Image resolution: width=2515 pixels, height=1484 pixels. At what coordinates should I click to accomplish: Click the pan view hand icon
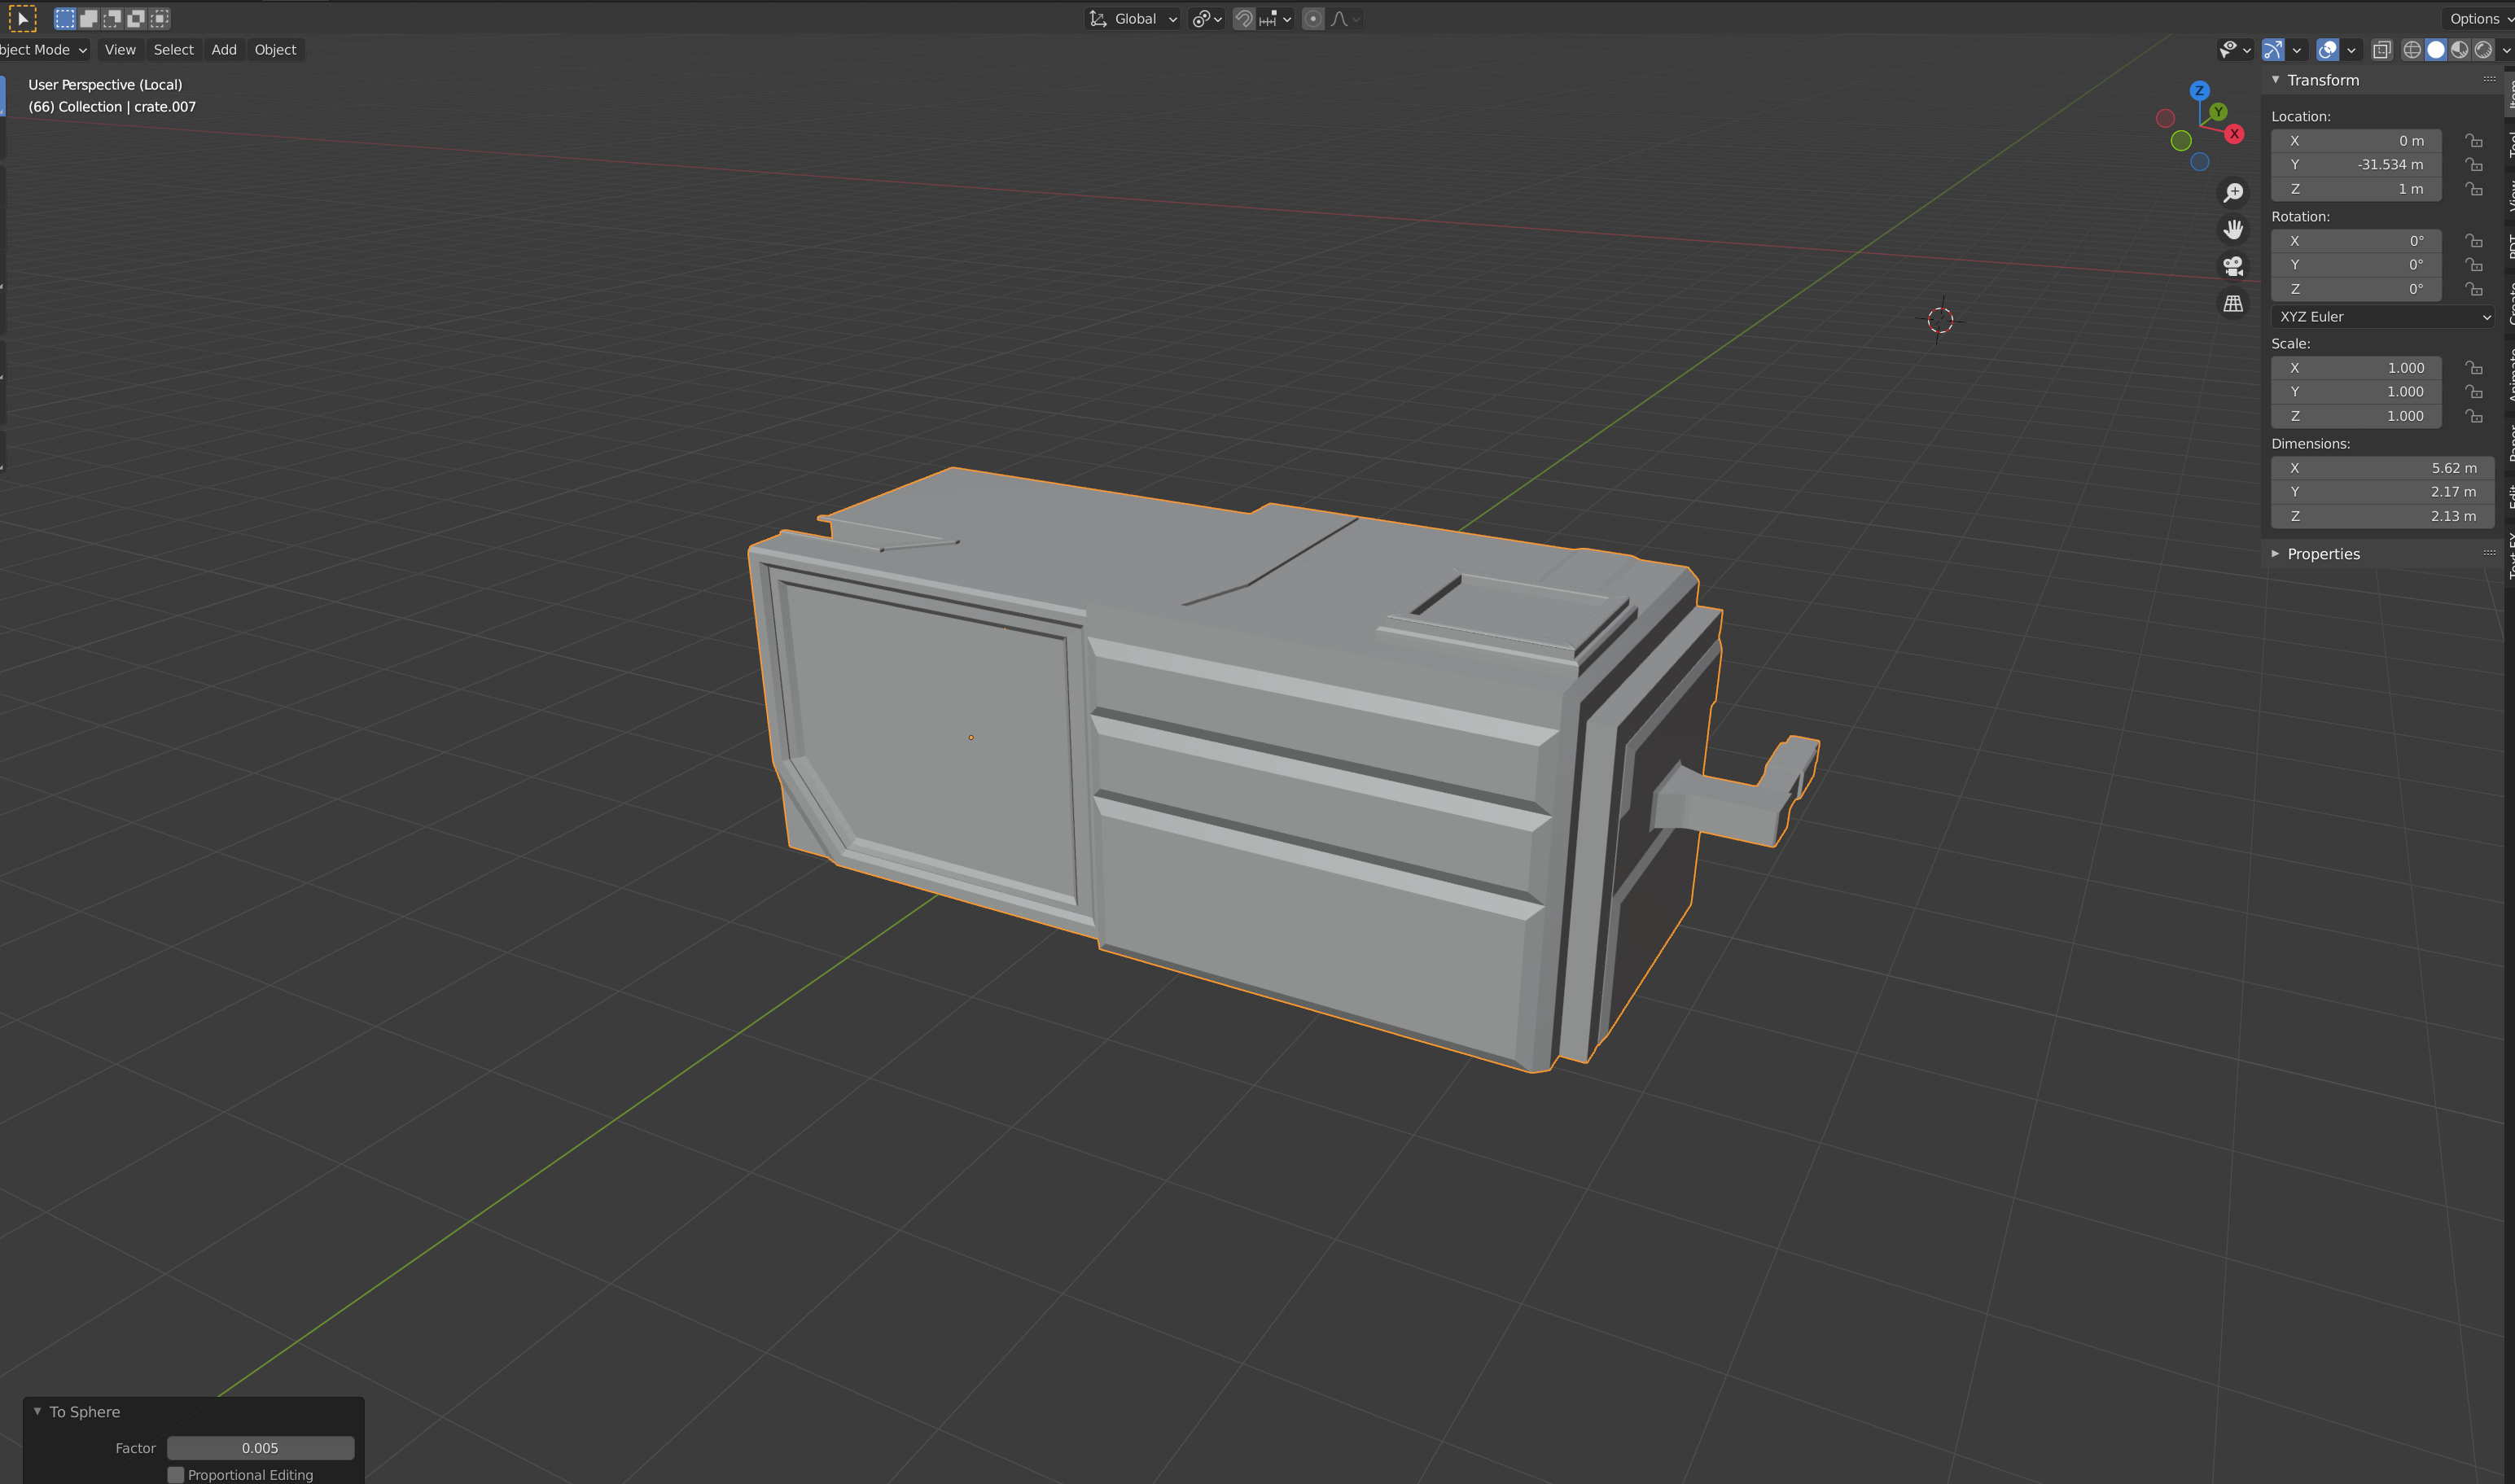[2233, 229]
